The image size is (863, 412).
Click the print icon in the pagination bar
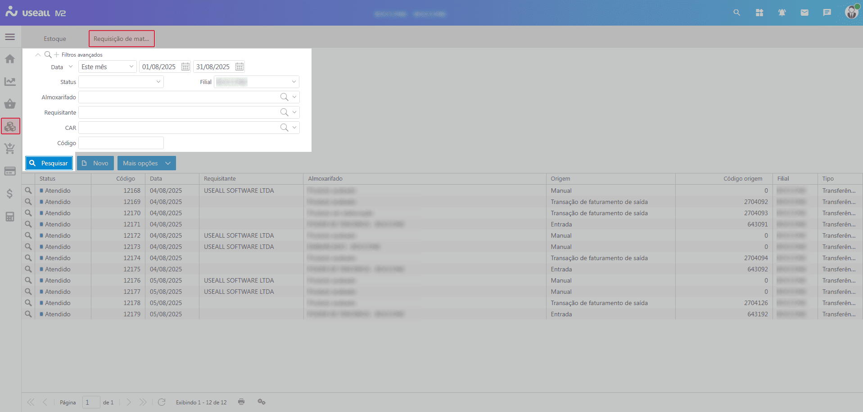point(241,402)
